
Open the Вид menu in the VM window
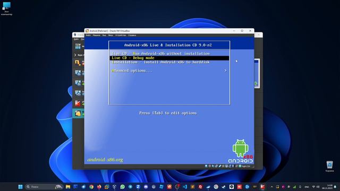point(104,36)
